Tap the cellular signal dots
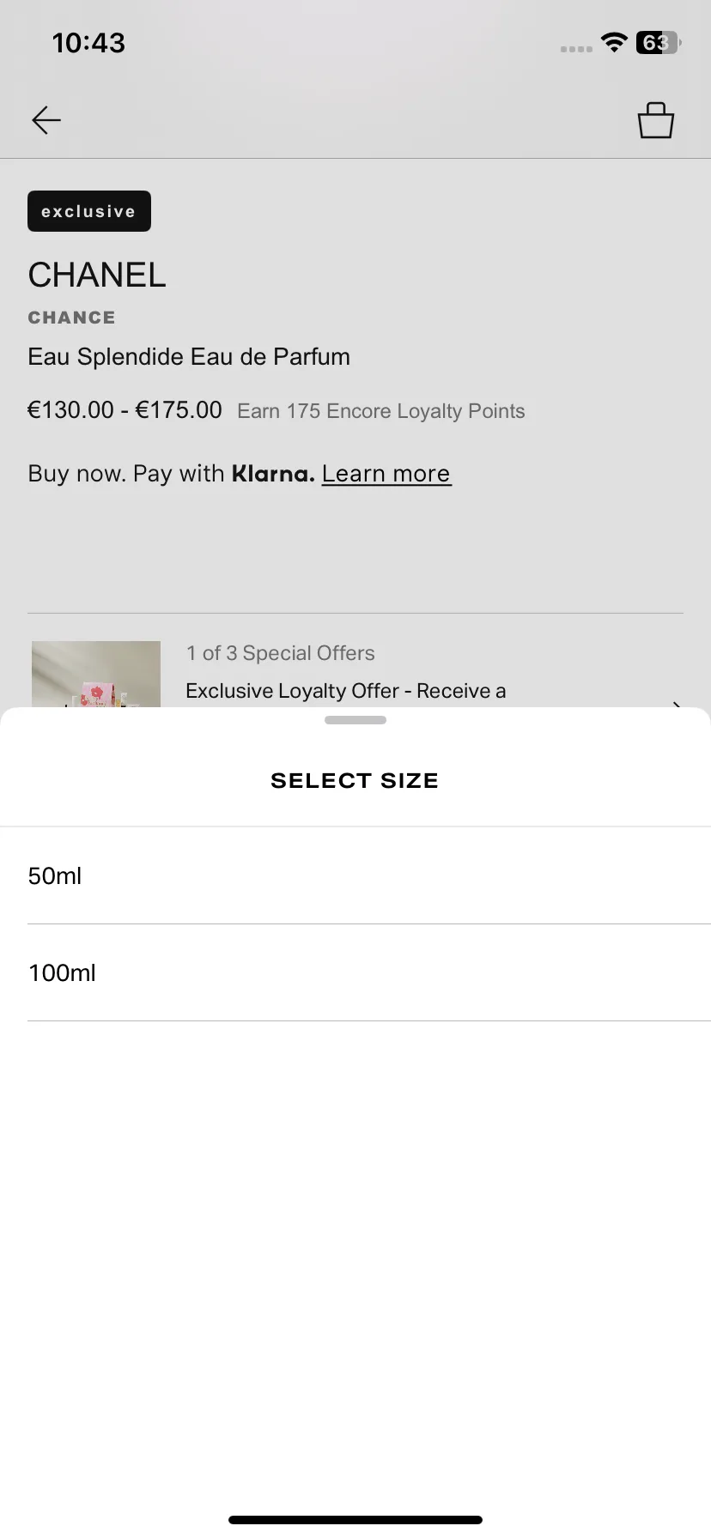 (x=576, y=49)
